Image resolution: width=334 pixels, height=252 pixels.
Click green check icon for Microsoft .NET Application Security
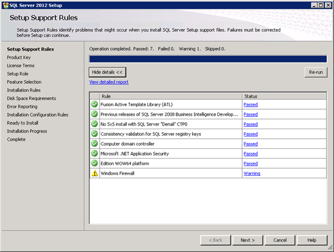(94, 153)
